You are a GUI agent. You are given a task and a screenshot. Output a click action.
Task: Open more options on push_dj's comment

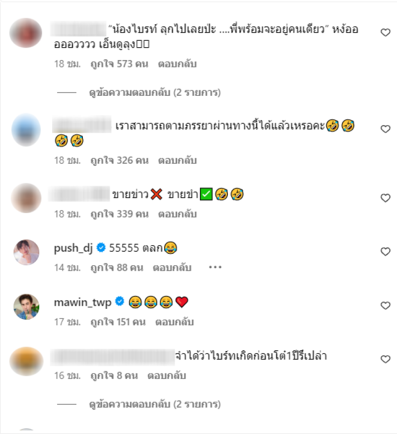[215, 267]
